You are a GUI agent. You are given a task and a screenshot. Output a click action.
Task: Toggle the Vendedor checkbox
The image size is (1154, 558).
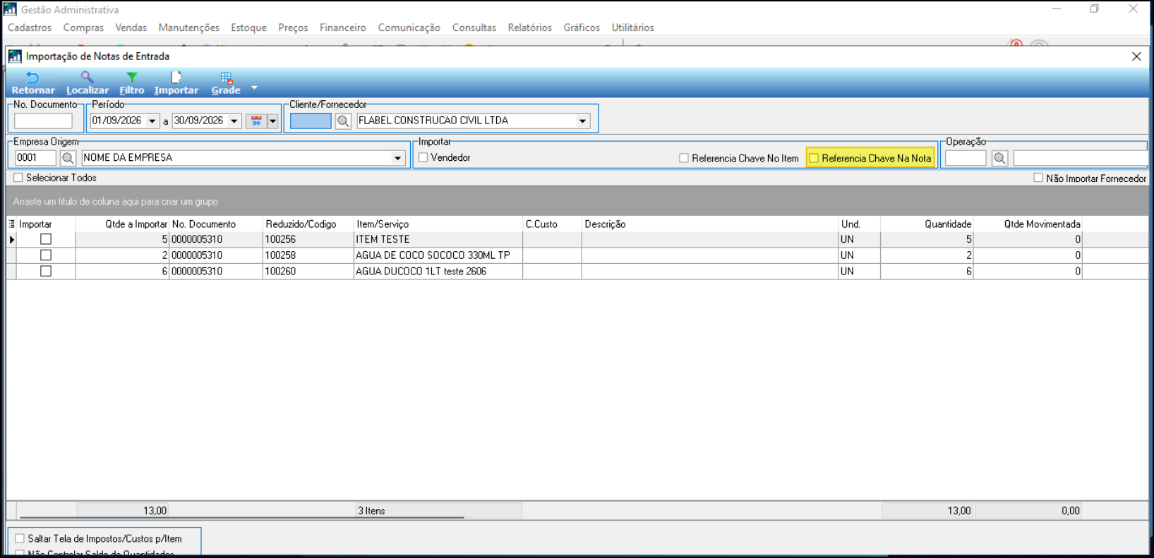423,157
